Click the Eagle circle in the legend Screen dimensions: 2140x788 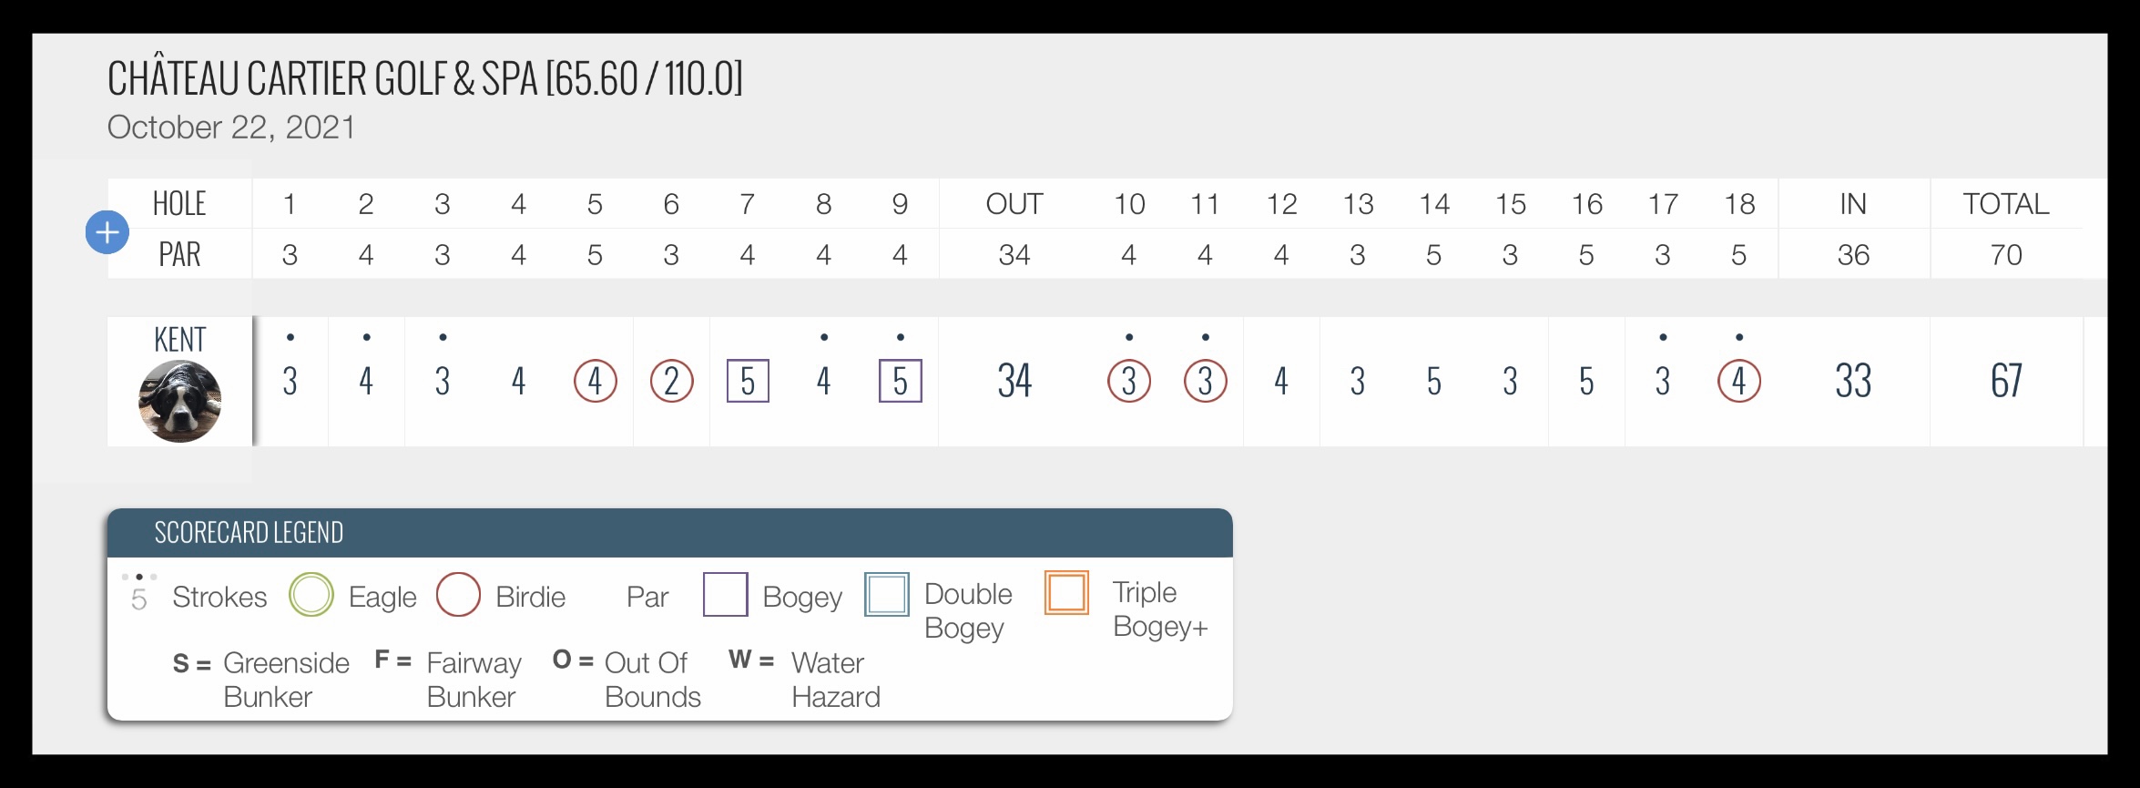(x=311, y=595)
